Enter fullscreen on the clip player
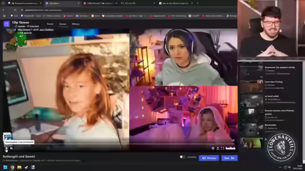The width and height of the screenshot is (305, 171). pyautogui.click(x=223, y=148)
